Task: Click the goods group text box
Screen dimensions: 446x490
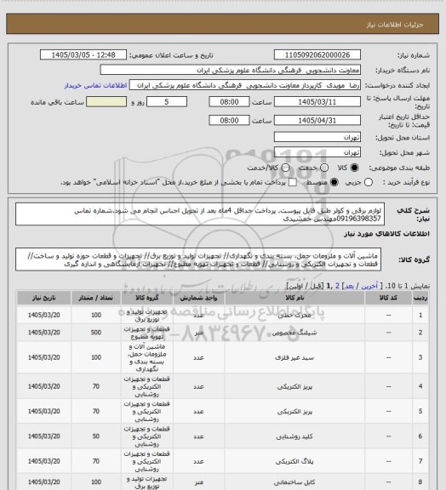Action: point(198,259)
